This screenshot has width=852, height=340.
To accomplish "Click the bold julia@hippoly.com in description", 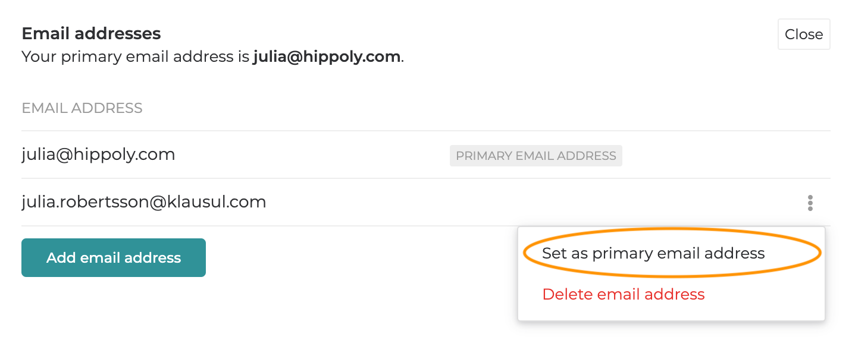I will tap(327, 57).
